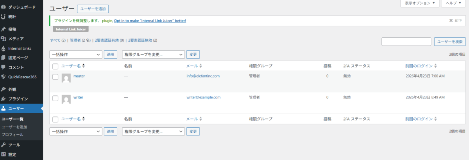Check the checkbox for user master
Screen dimensions: 469x160
point(55,77)
